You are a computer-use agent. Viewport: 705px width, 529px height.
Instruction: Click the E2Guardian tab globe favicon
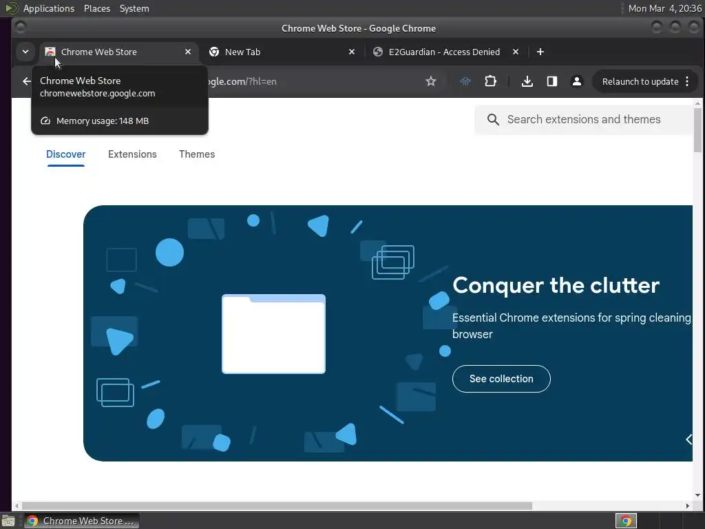click(378, 52)
